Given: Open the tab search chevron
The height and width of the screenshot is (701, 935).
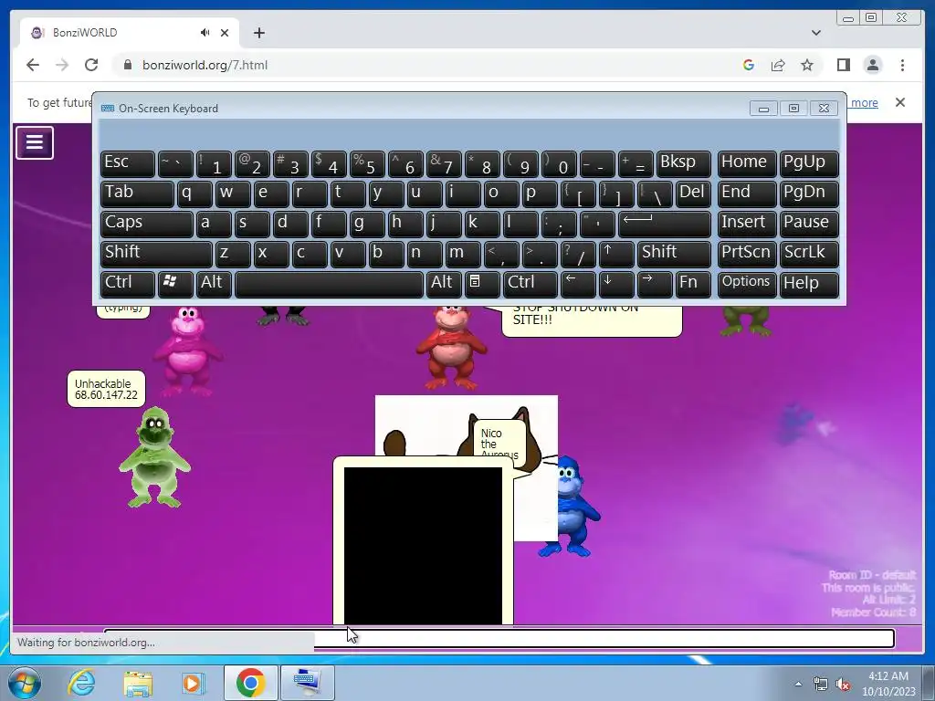Looking at the screenshot, I should tap(816, 33).
